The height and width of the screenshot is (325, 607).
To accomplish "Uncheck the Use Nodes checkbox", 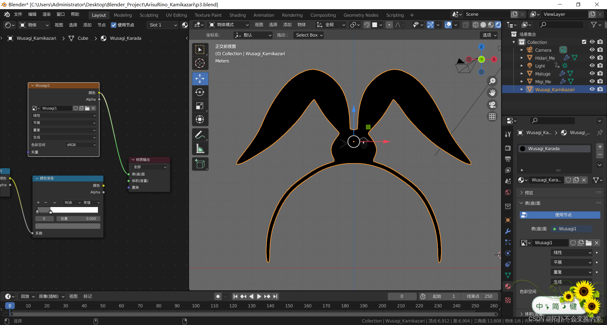I will point(114,25).
